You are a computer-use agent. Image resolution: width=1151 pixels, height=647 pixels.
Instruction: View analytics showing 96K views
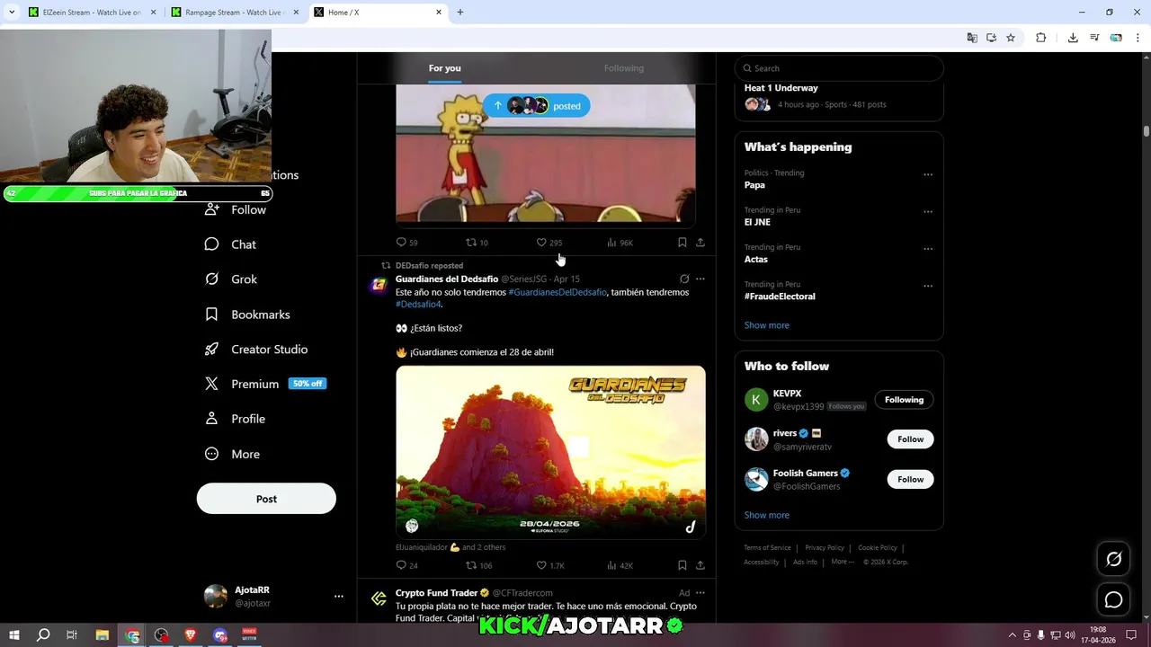point(620,243)
